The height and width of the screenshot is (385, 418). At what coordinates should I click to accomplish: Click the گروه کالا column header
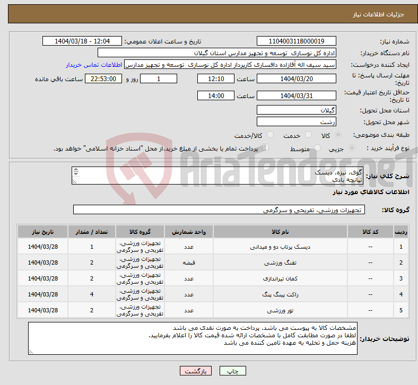coord(140,232)
